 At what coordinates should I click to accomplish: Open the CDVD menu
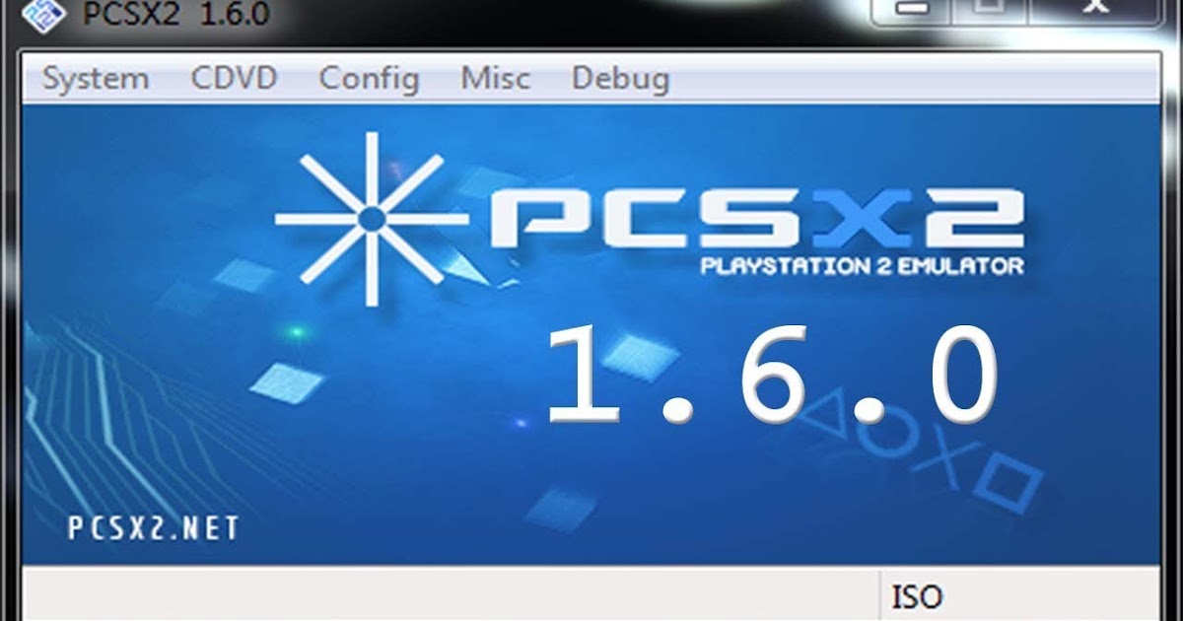click(235, 78)
